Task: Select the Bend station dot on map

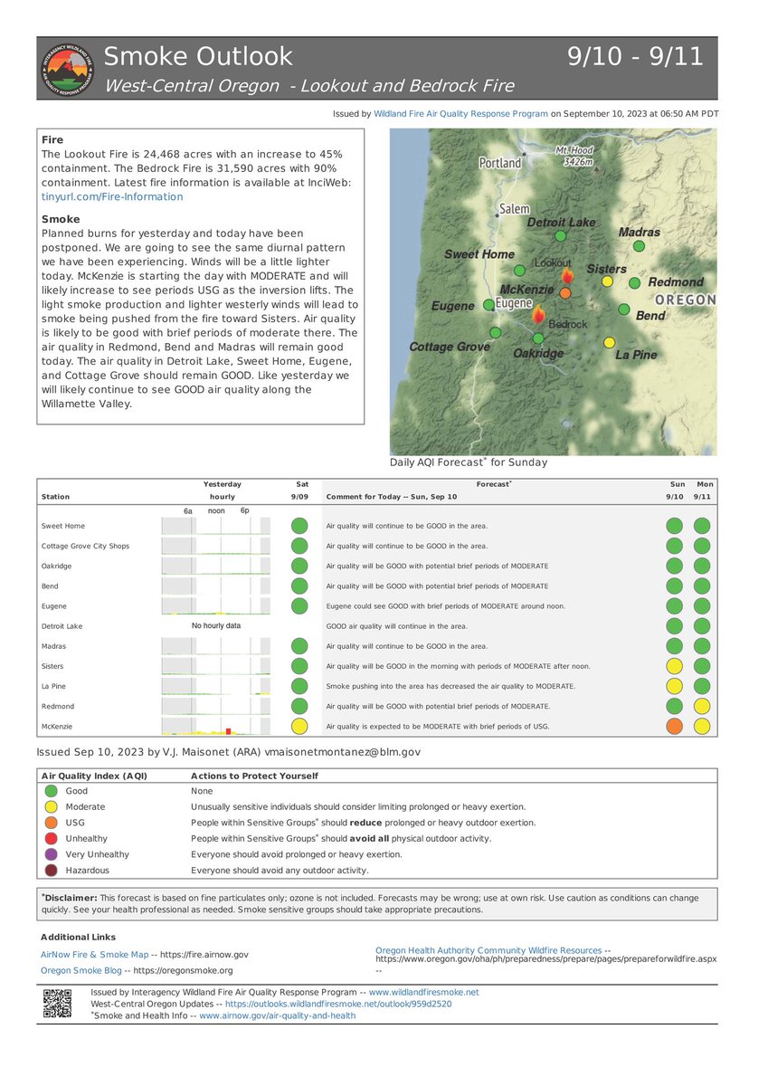Action: pos(623,310)
